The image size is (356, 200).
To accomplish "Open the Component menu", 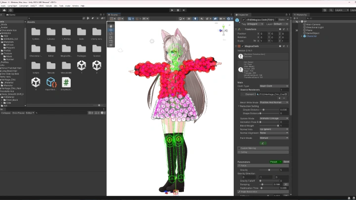I will point(24,6).
